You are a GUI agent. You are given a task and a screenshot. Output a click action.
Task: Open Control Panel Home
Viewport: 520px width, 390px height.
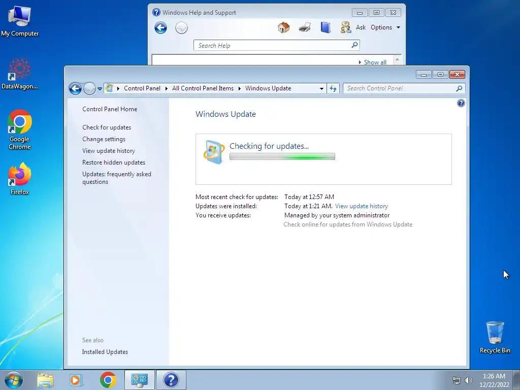tap(110, 109)
